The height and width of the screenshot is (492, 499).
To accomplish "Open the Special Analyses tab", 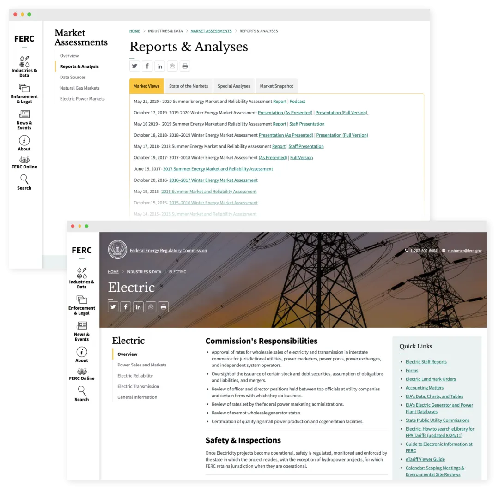I will [234, 86].
